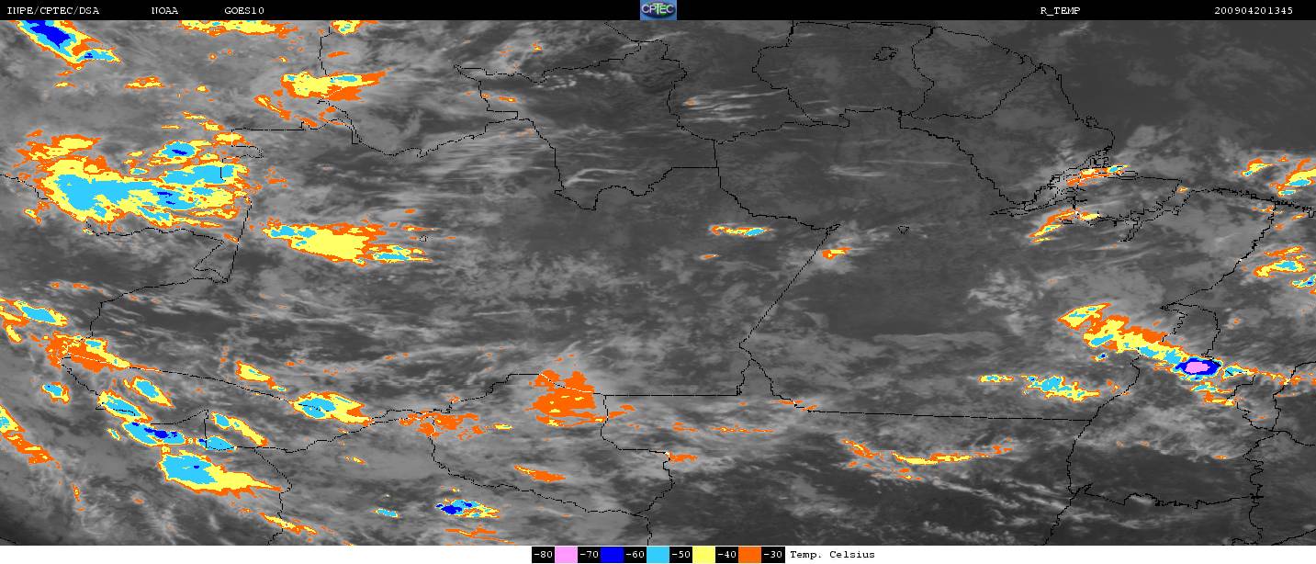Image resolution: width=1316 pixels, height=564 pixels.
Task: Click the Temp. Celsius legend caption
Action: point(832,555)
